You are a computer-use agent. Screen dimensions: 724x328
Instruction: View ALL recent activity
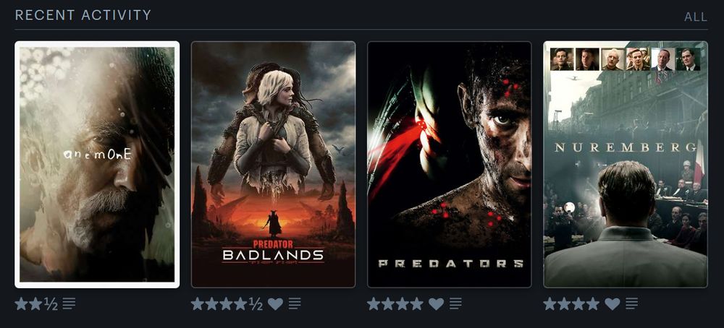pyautogui.click(x=696, y=17)
